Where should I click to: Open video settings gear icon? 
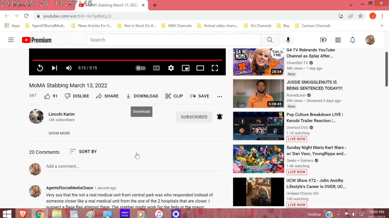(171, 68)
